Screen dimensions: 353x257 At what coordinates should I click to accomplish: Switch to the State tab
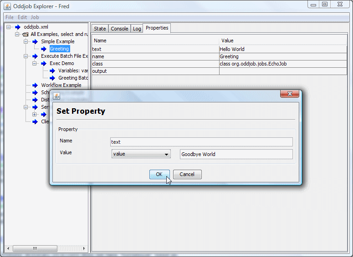[x=100, y=29]
